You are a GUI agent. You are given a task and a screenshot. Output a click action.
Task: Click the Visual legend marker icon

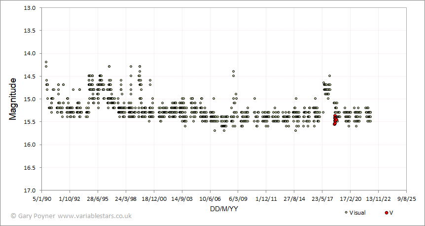pos(346,213)
